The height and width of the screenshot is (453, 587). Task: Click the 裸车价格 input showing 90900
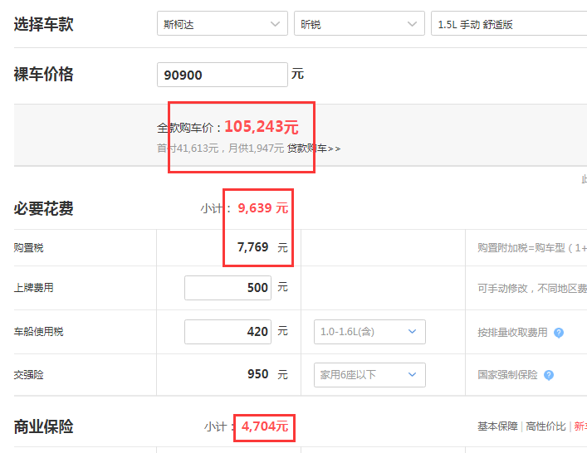[223, 75]
